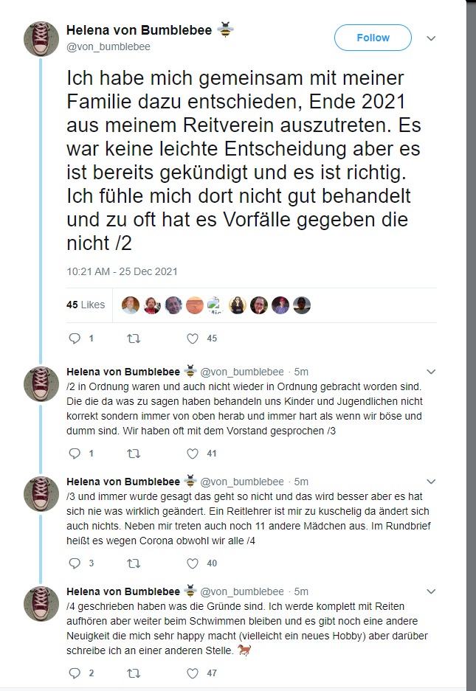Reply to the /3 tweet with 3 replies

point(74,563)
